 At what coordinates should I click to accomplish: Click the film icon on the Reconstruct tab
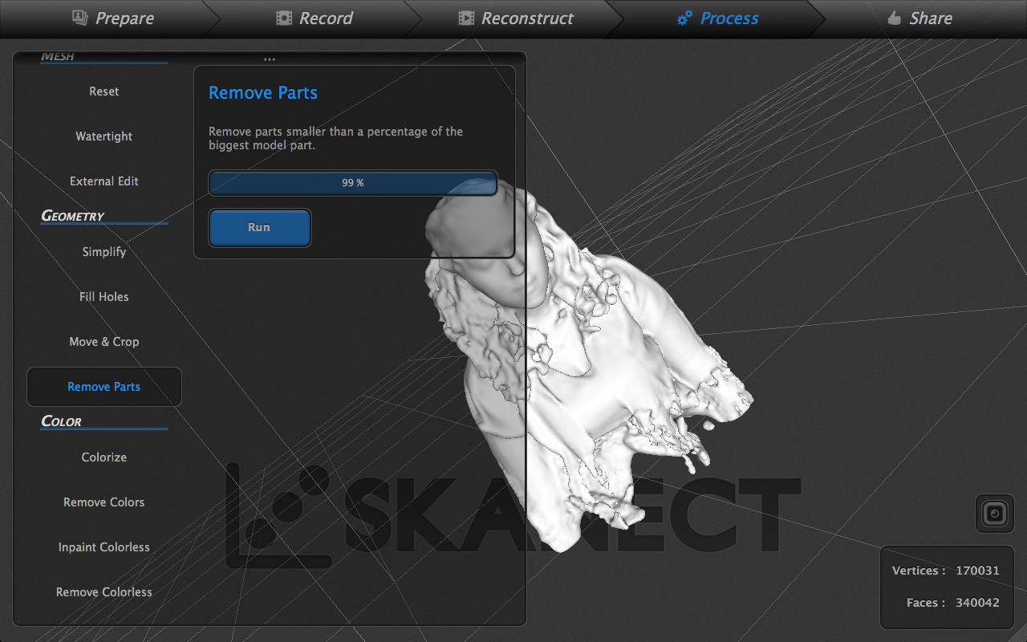[x=466, y=17]
